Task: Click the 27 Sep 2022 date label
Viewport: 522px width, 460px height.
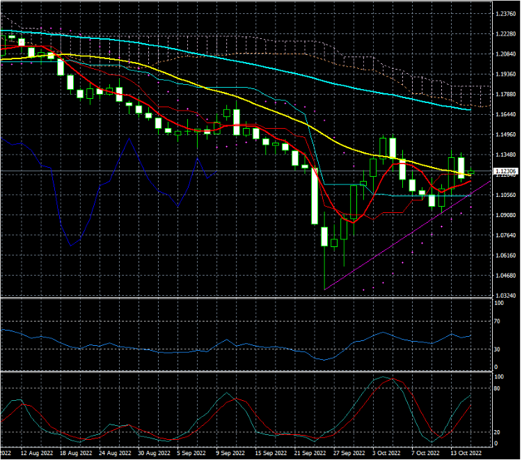Action: click(x=349, y=453)
